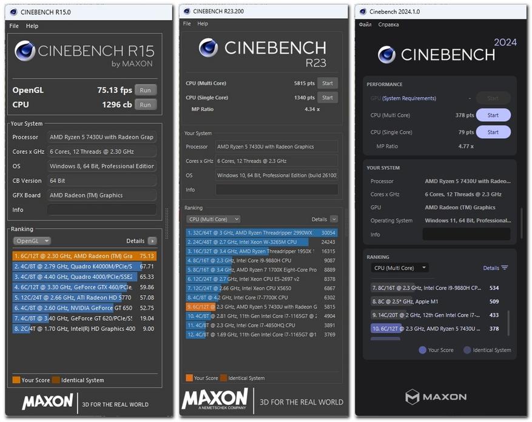This screenshot has height=422, width=532.
Task: Select R15 ranking row Quadro K4000M 67.71
Action: pos(84,266)
